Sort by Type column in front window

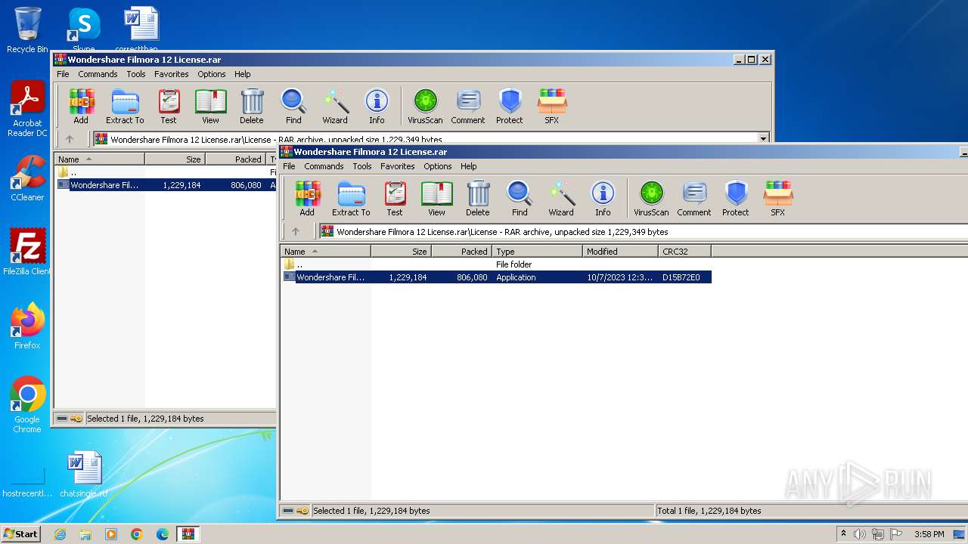[x=538, y=252]
